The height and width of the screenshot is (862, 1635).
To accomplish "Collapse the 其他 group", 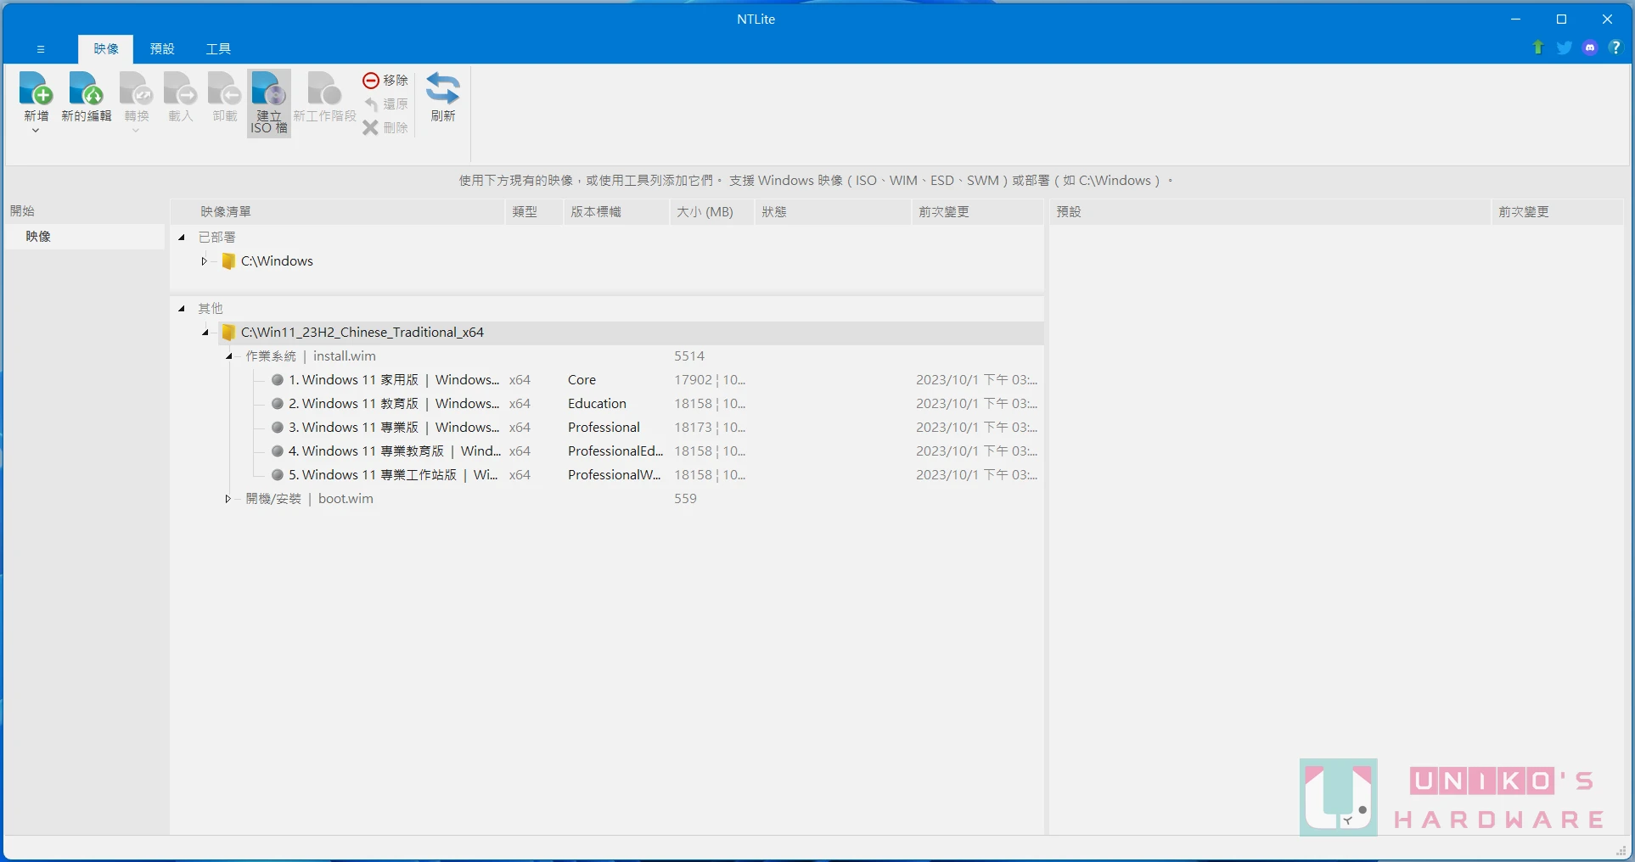I will point(182,309).
